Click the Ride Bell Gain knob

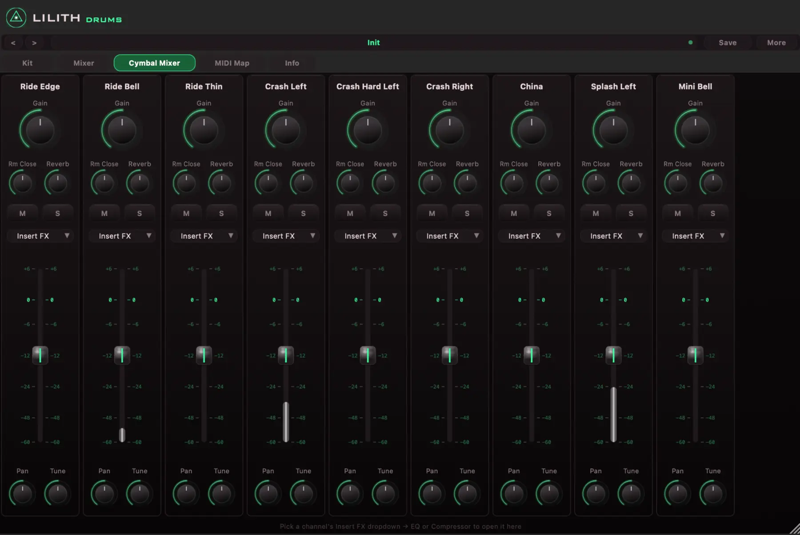click(122, 130)
